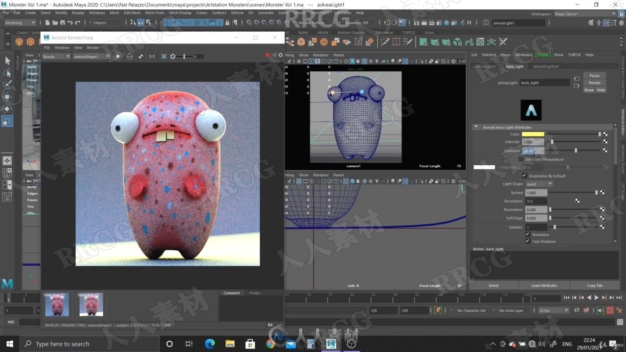Click the Intensity slider handle
This screenshot has height=352, width=626.
click(x=552, y=142)
